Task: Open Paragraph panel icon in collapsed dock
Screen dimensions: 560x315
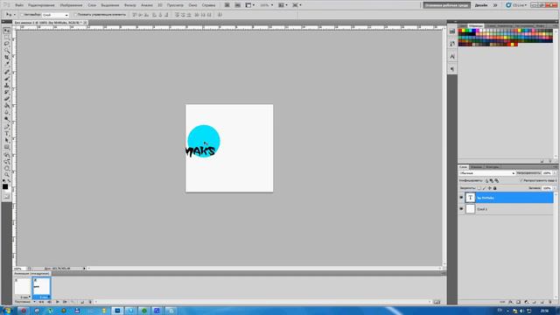Action: 452,69
